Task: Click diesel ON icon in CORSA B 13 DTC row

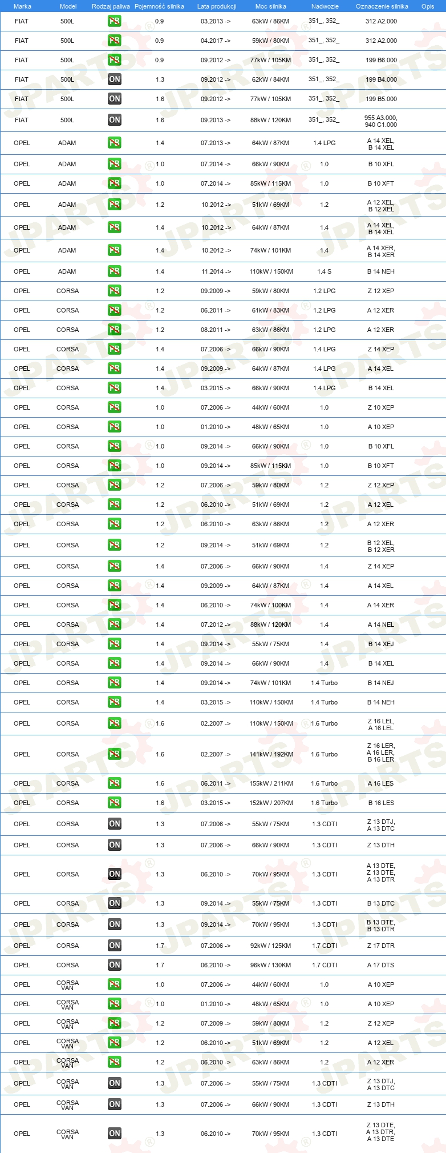Action: tap(115, 903)
